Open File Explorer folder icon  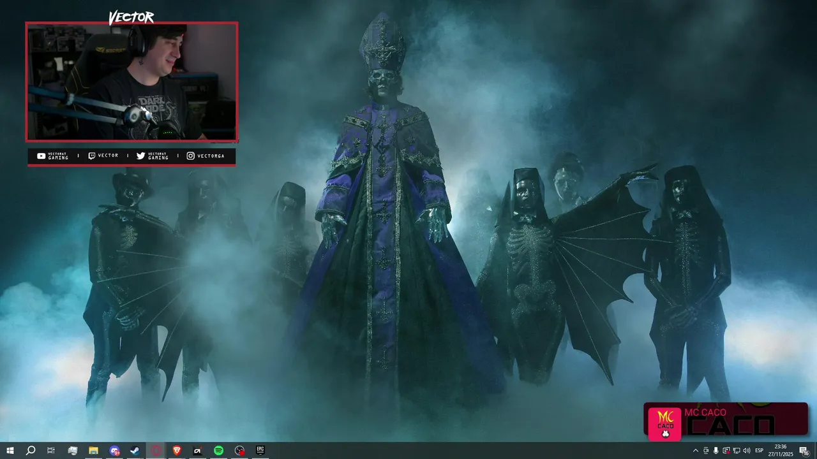(93, 451)
